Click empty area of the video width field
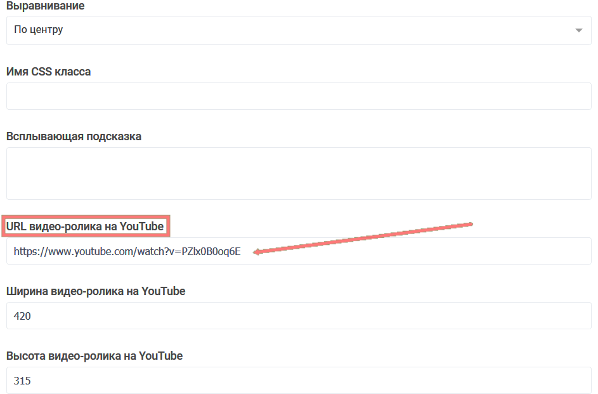The height and width of the screenshot is (394, 598). (x=317, y=316)
